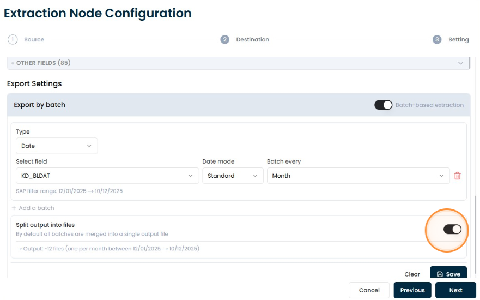
Task: Click step 2 circle for Destination
Action: pos(224,39)
